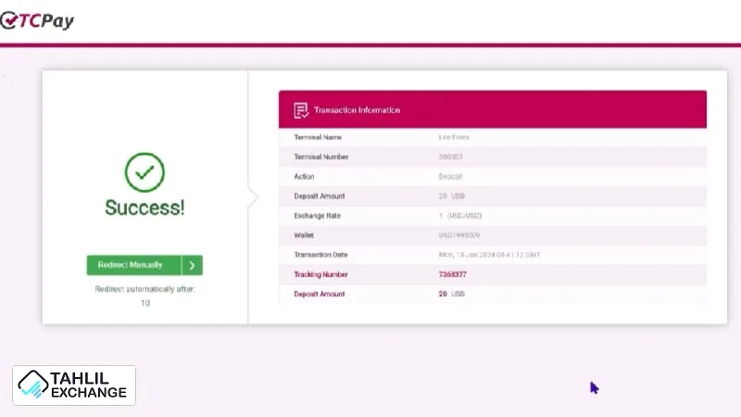
Task: Click the TCPay logo in the header
Action: [37, 20]
